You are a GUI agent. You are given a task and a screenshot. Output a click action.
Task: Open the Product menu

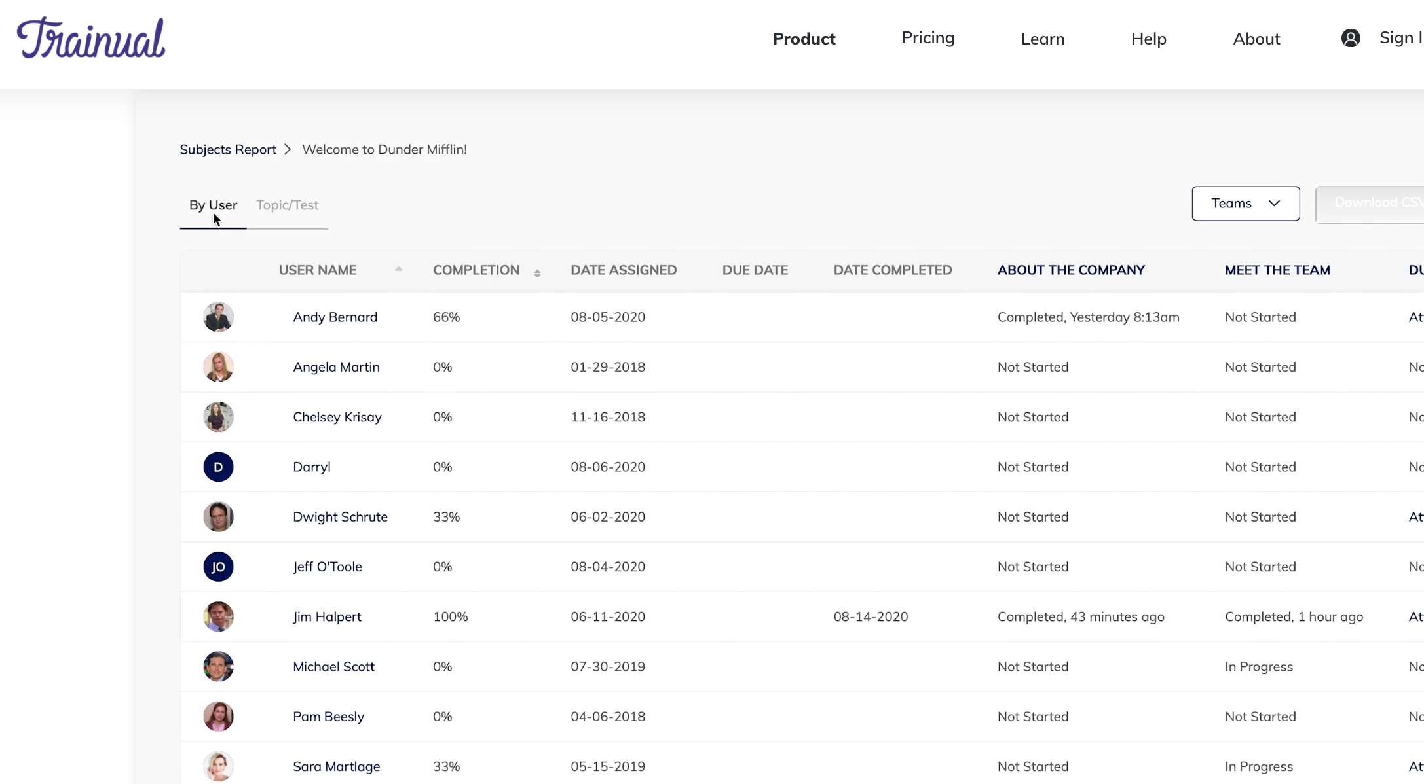(804, 39)
